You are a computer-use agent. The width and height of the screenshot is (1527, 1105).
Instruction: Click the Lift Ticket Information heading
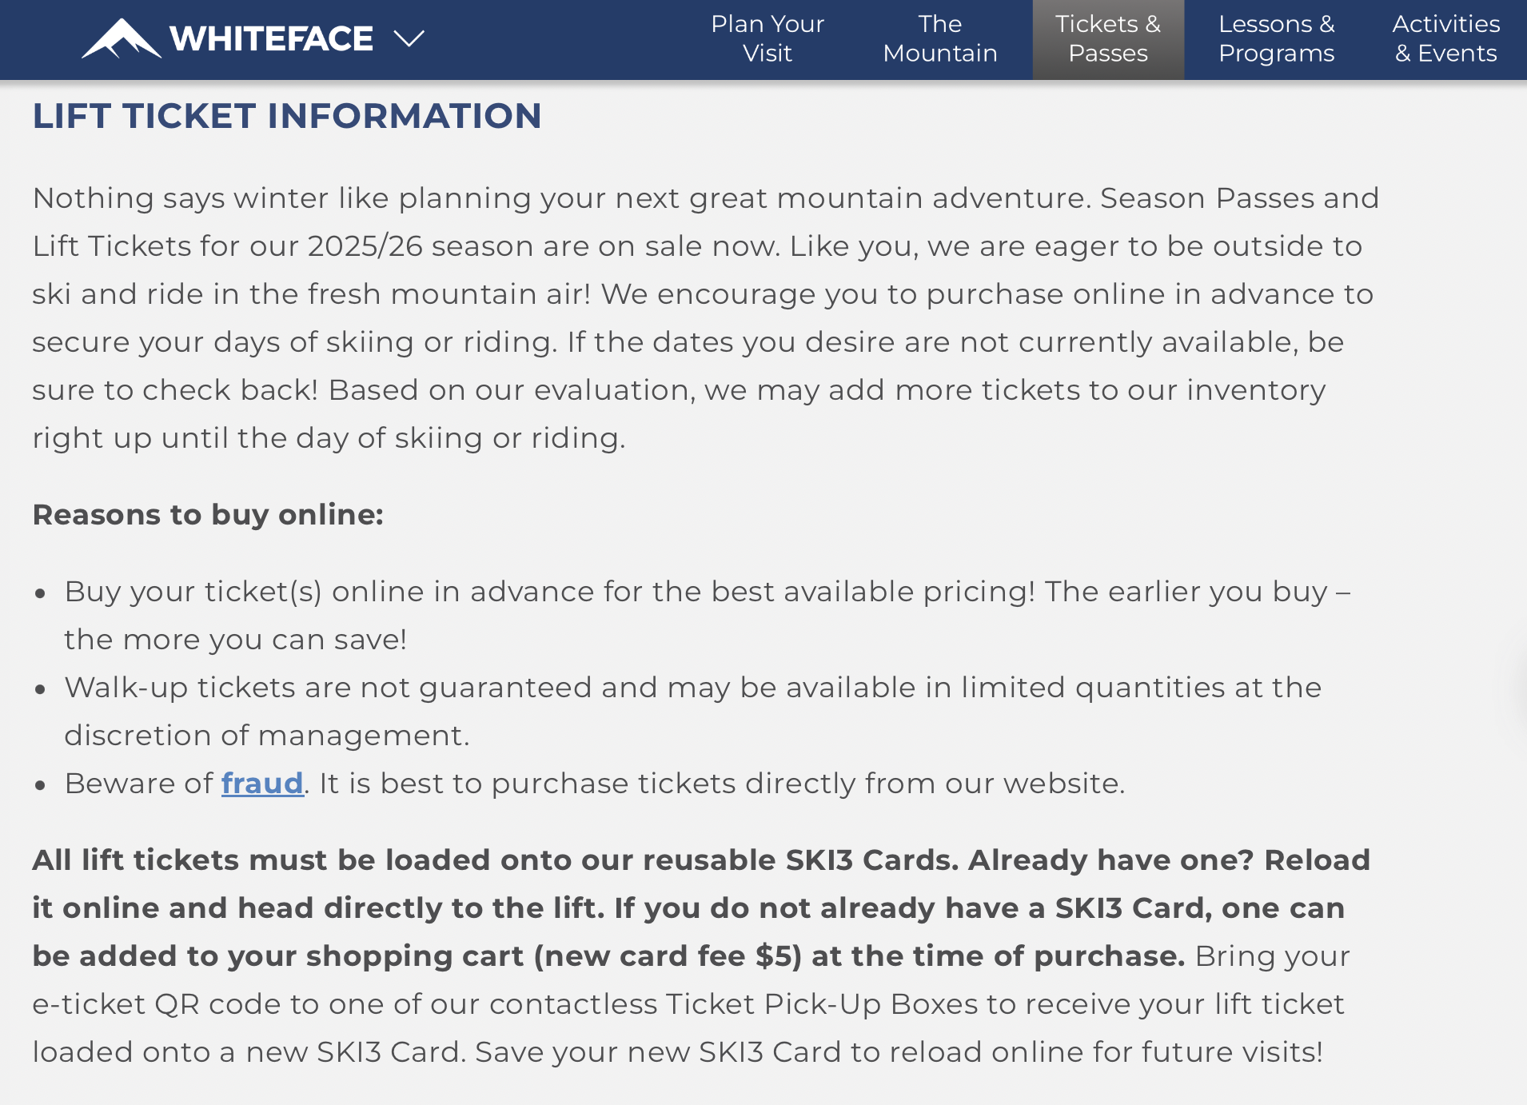click(x=286, y=116)
